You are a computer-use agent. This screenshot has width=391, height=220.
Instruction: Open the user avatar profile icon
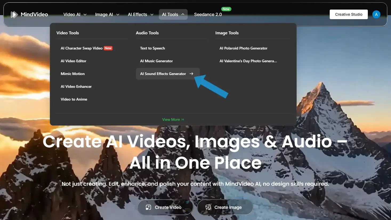coord(376,14)
